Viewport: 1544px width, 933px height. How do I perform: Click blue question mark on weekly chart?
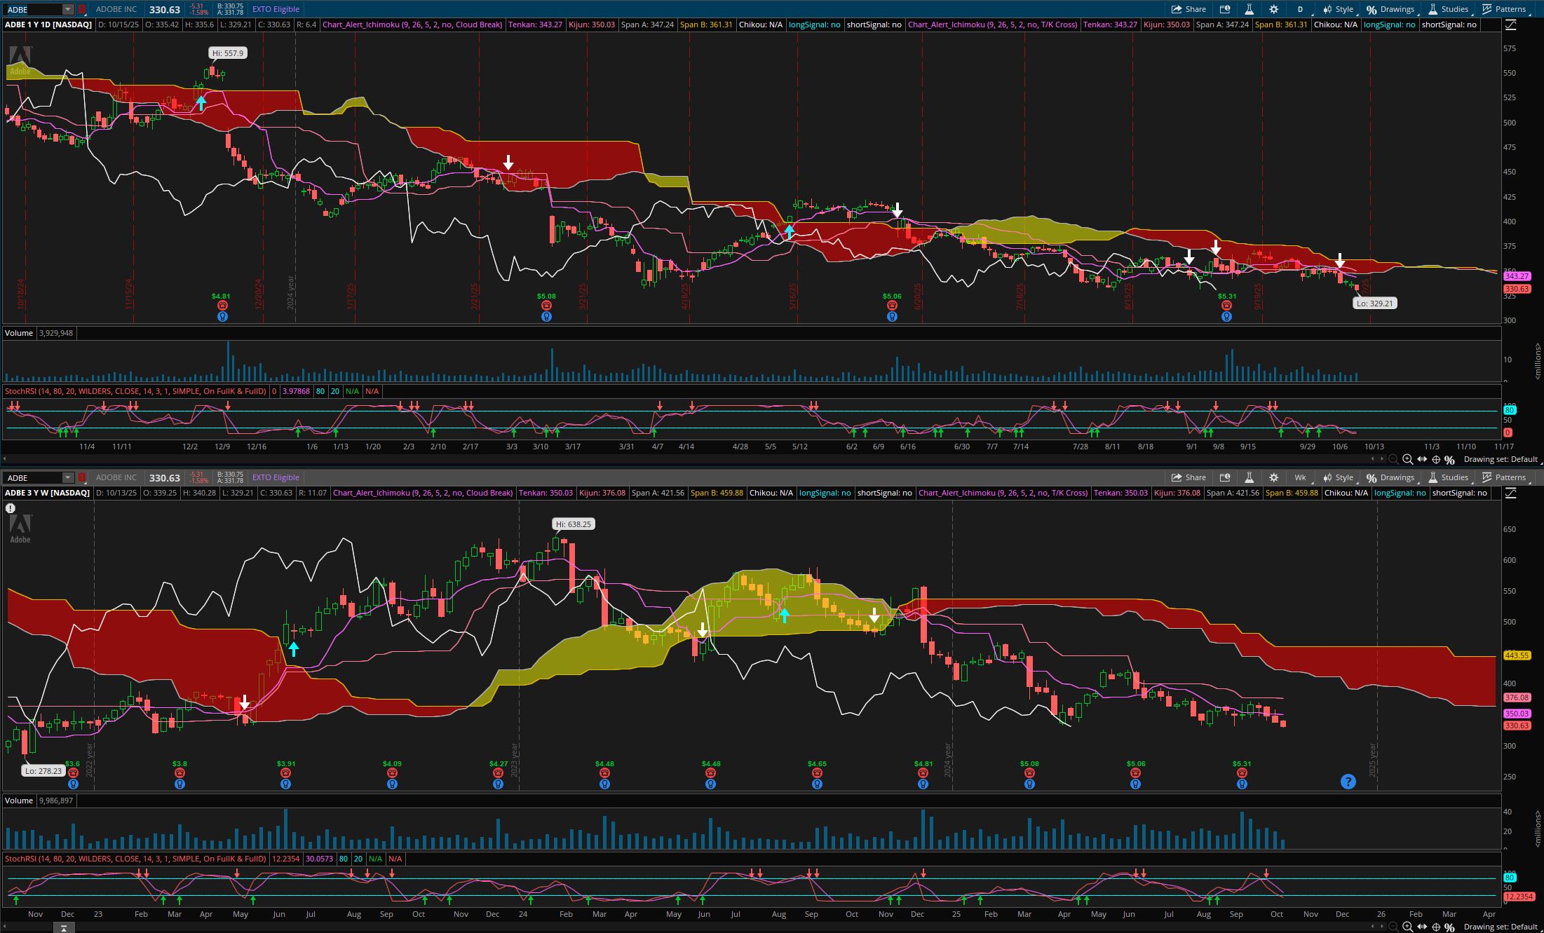tap(1348, 782)
